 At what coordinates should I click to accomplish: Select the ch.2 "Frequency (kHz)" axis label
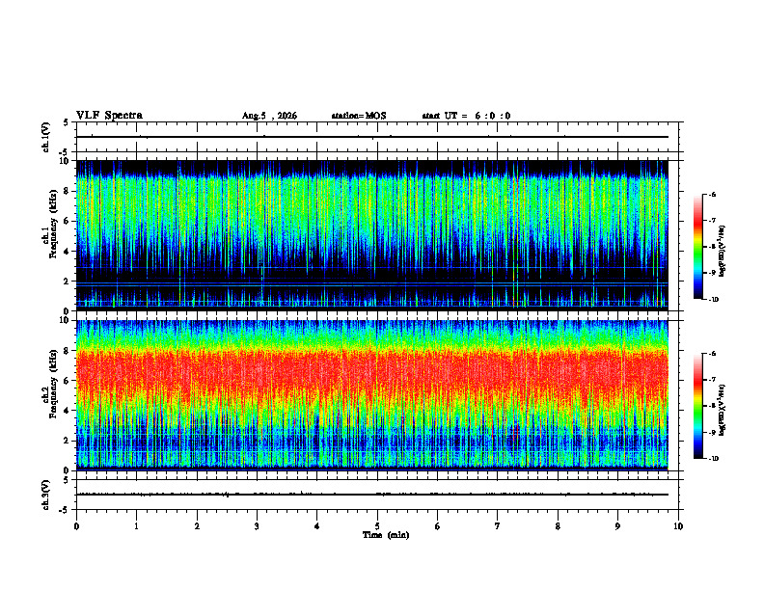click(53, 384)
